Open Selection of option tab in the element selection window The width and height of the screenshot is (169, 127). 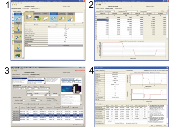coord(66,7)
